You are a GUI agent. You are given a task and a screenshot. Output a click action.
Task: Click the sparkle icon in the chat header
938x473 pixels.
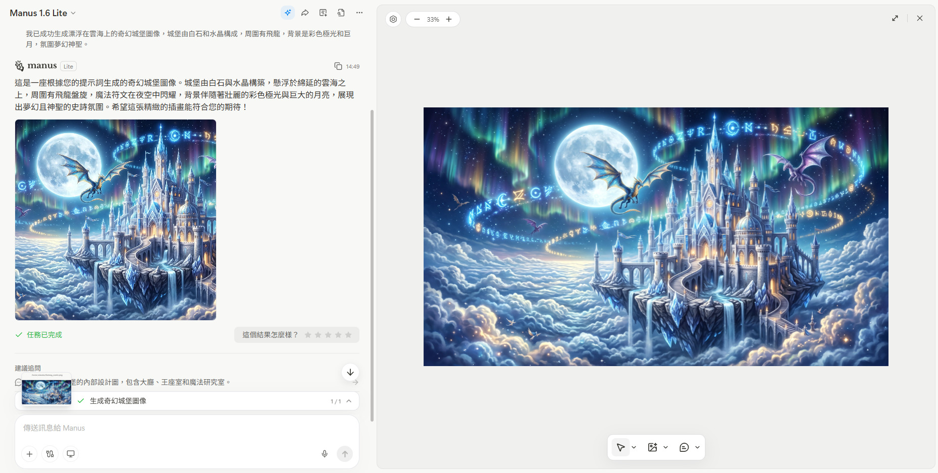coord(288,13)
